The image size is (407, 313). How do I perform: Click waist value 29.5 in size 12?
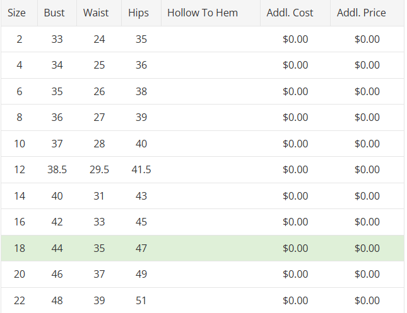coord(99,169)
